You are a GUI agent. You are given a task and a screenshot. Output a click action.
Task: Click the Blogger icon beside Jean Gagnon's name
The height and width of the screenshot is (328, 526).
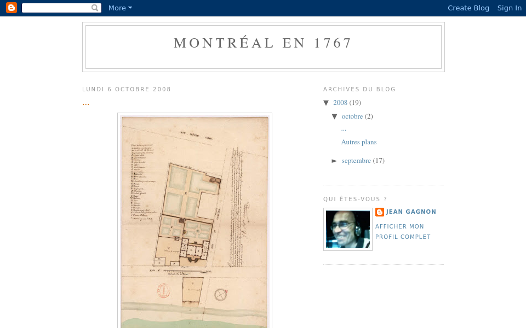pos(380,212)
